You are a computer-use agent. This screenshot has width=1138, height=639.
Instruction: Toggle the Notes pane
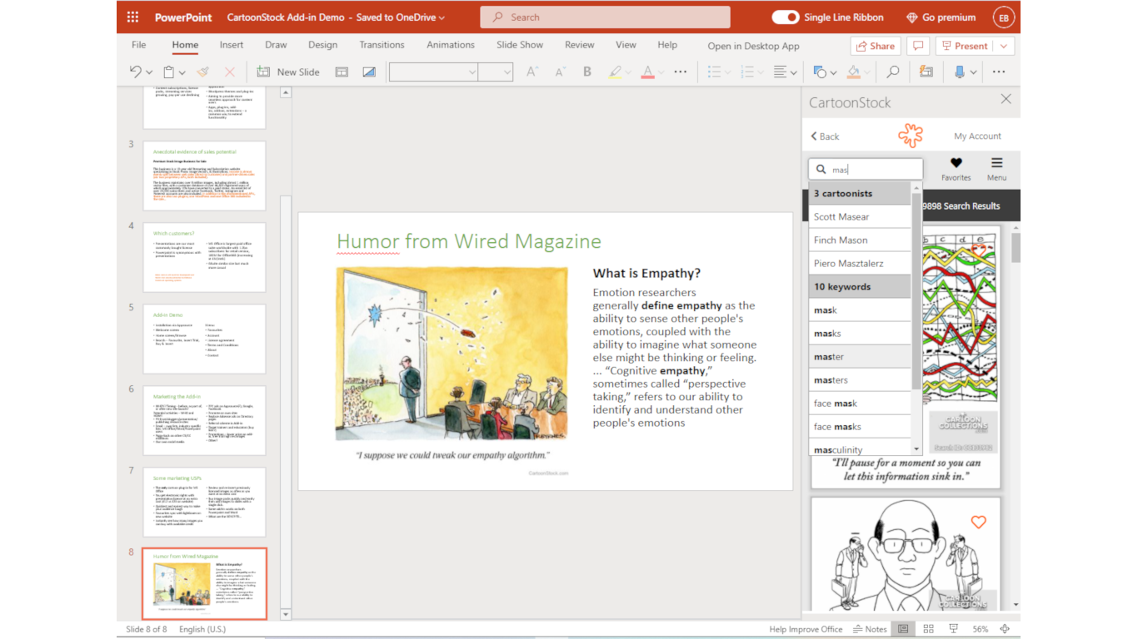(869, 629)
